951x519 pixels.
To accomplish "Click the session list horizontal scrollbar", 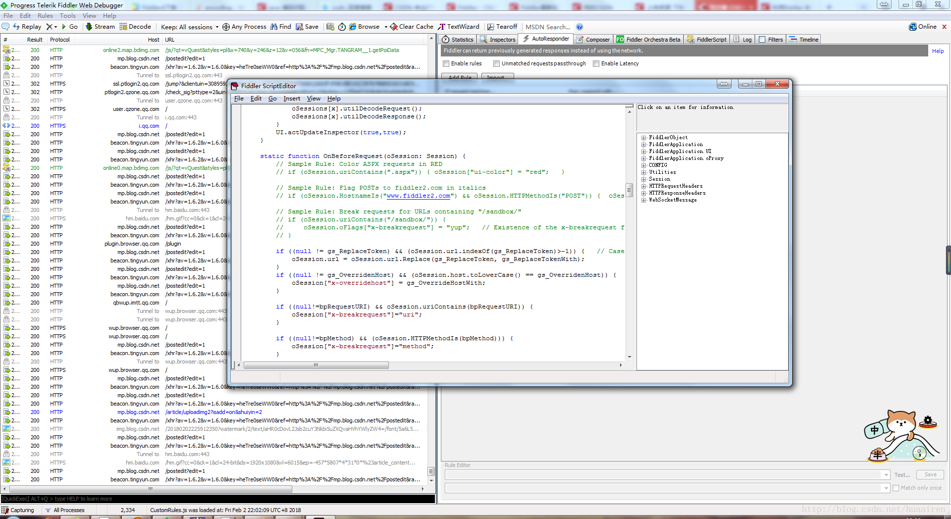I will [x=150, y=489].
